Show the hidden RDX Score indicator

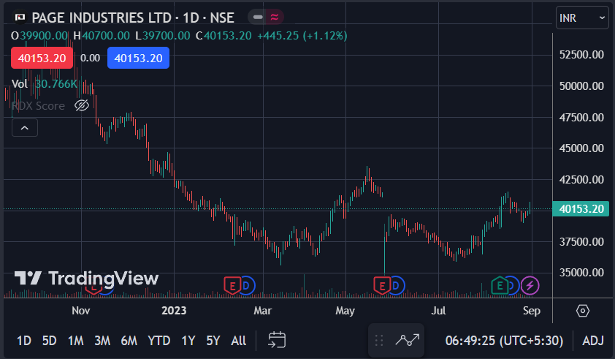tap(82, 106)
